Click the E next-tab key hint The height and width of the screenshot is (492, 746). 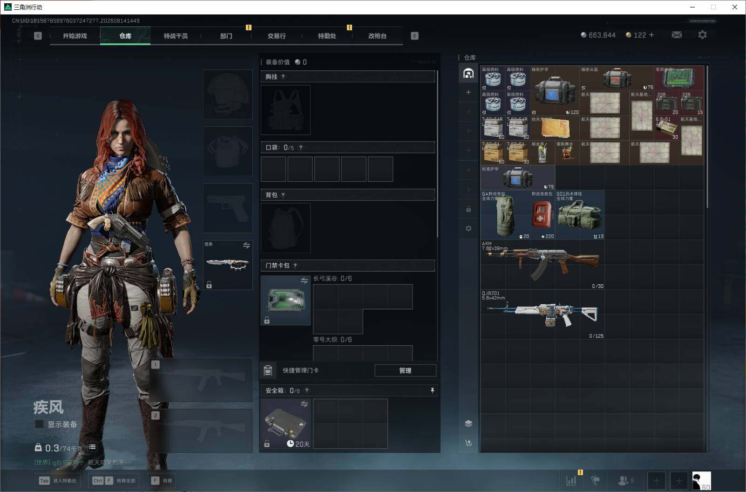[x=414, y=36]
